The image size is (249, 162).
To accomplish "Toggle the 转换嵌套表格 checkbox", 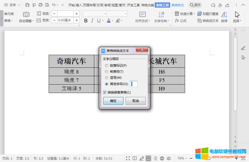I will [x=104, y=92].
